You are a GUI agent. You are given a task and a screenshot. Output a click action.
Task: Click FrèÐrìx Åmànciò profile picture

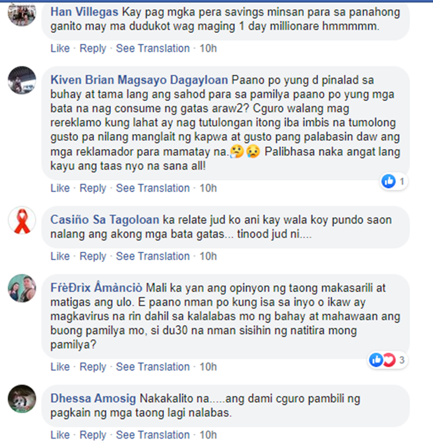[22, 288]
